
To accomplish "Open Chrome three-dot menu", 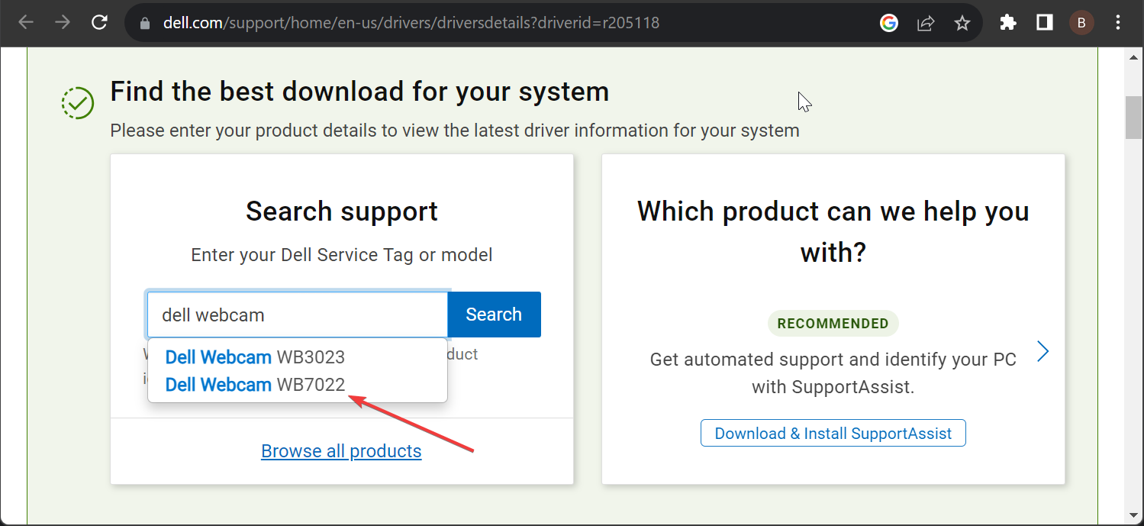I will tap(1118, 23).
